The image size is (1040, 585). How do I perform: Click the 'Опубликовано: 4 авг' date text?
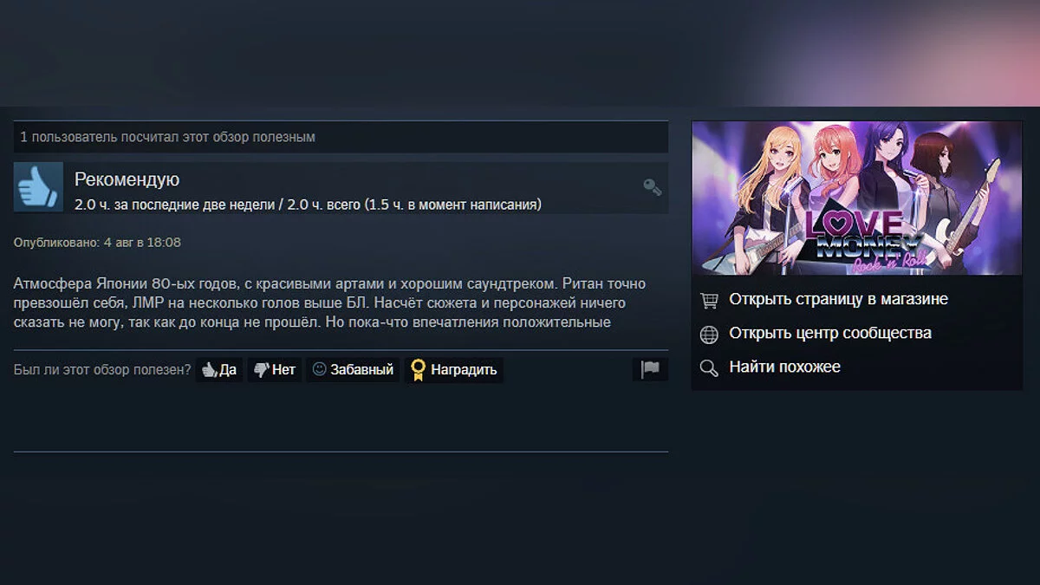pos(97,243)
